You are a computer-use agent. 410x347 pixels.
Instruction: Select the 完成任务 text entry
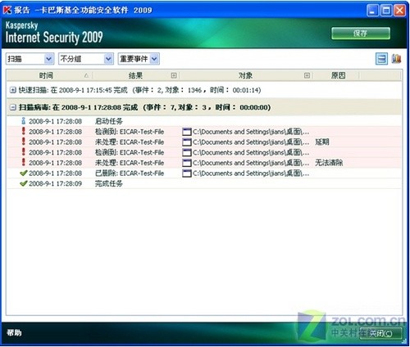coord(109,183)
